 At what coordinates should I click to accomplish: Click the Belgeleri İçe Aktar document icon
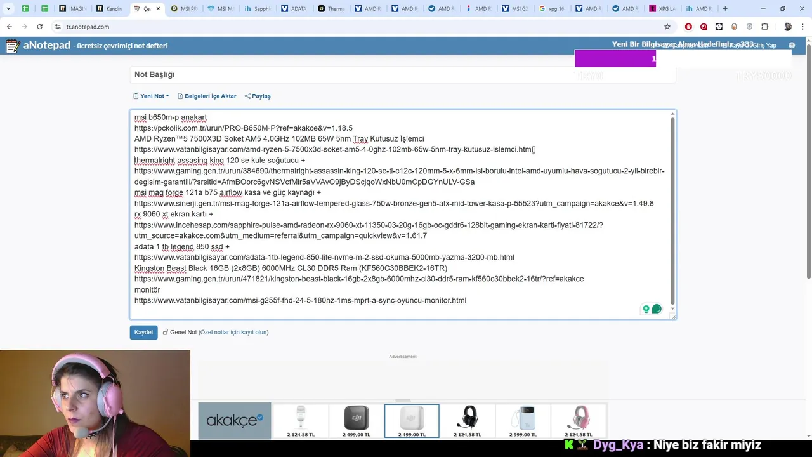tap(180, 96)
